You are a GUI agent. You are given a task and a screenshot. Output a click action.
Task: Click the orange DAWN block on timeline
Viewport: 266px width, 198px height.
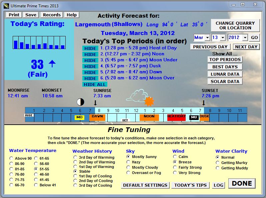click(97, 117)
